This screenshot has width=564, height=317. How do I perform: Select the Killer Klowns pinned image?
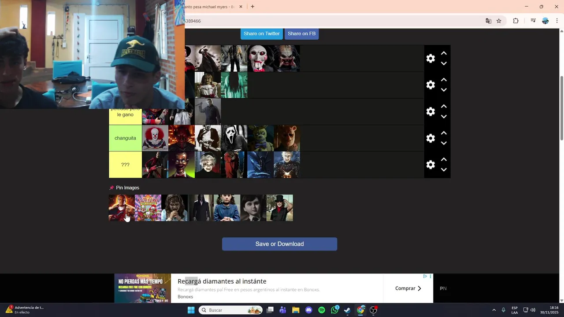[148, 208]
